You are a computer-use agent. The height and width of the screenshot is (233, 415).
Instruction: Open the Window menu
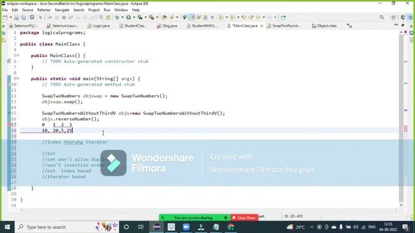(121, 10)
